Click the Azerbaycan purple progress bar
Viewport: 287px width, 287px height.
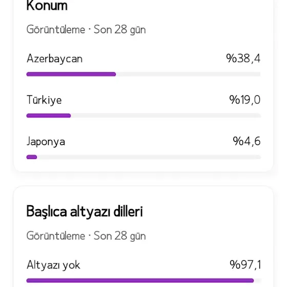point(71,74)
